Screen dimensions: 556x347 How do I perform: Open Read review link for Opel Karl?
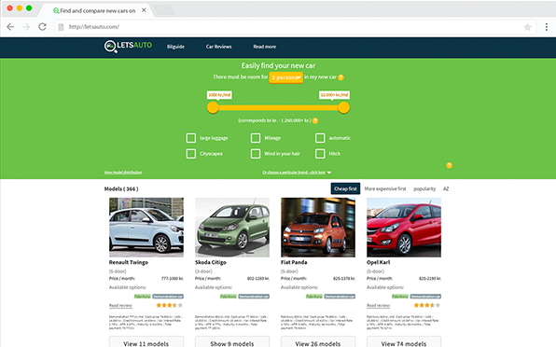pyautogui.click(x=379, y=306)
